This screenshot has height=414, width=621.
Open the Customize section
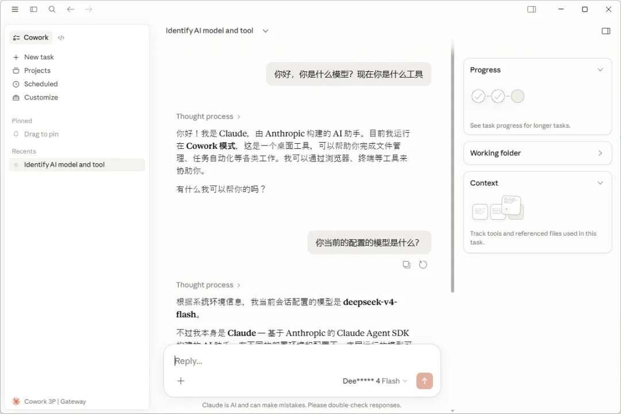pyautogui.click(x=41, y=97)
